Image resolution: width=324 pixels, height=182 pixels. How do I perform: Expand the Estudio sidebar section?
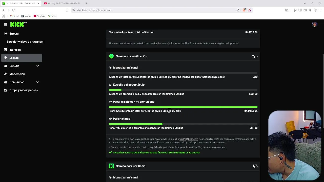[38, 66]
